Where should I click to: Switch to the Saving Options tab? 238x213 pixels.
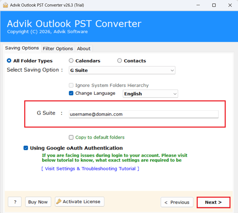point(22,48)
